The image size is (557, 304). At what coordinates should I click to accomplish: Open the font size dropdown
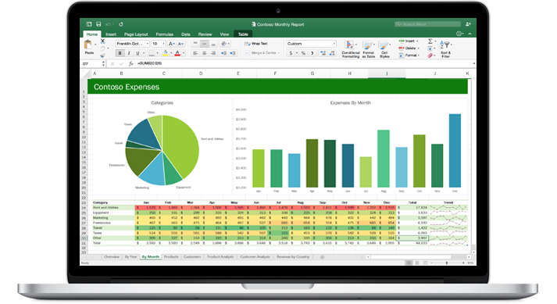(x=163, y=44)
